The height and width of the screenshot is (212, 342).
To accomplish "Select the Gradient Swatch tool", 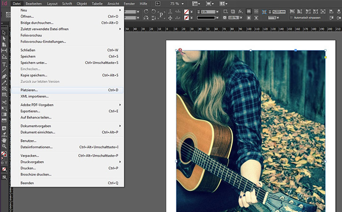I will (4, 114).
